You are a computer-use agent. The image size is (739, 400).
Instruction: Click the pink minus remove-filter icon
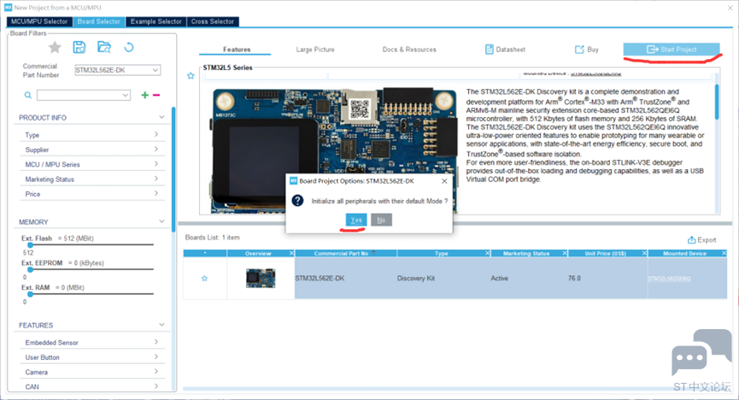(156, 95)
